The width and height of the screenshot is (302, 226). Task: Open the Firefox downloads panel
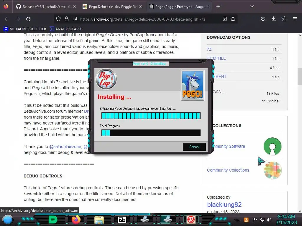(273, 19)
